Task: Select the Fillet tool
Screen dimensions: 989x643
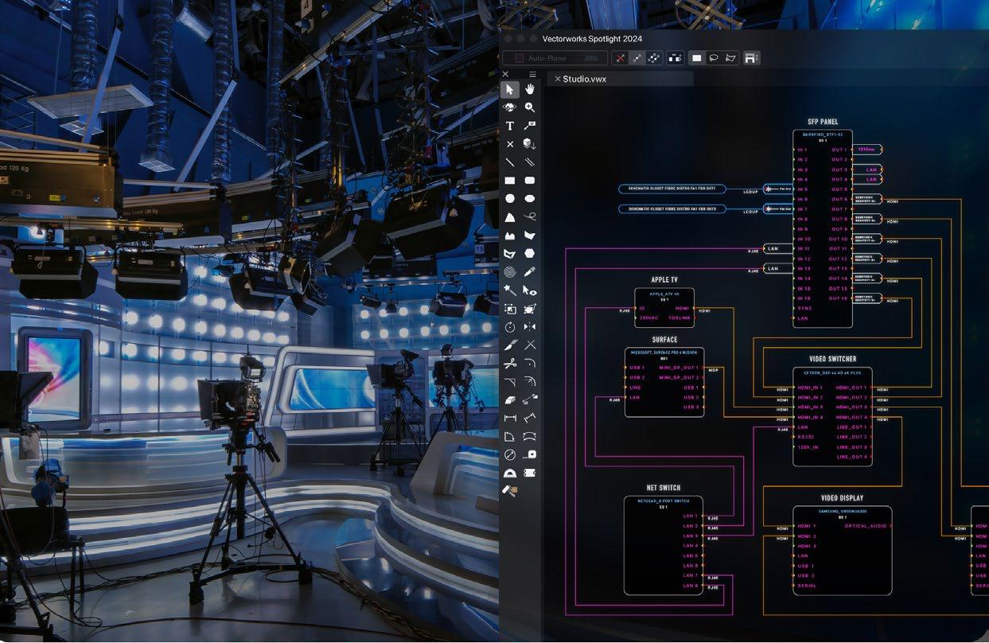Action: coord(530,364)
